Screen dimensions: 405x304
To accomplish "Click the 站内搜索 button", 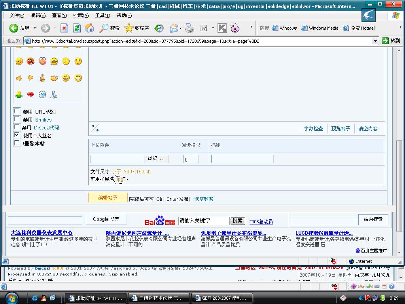I will (373, 219).
